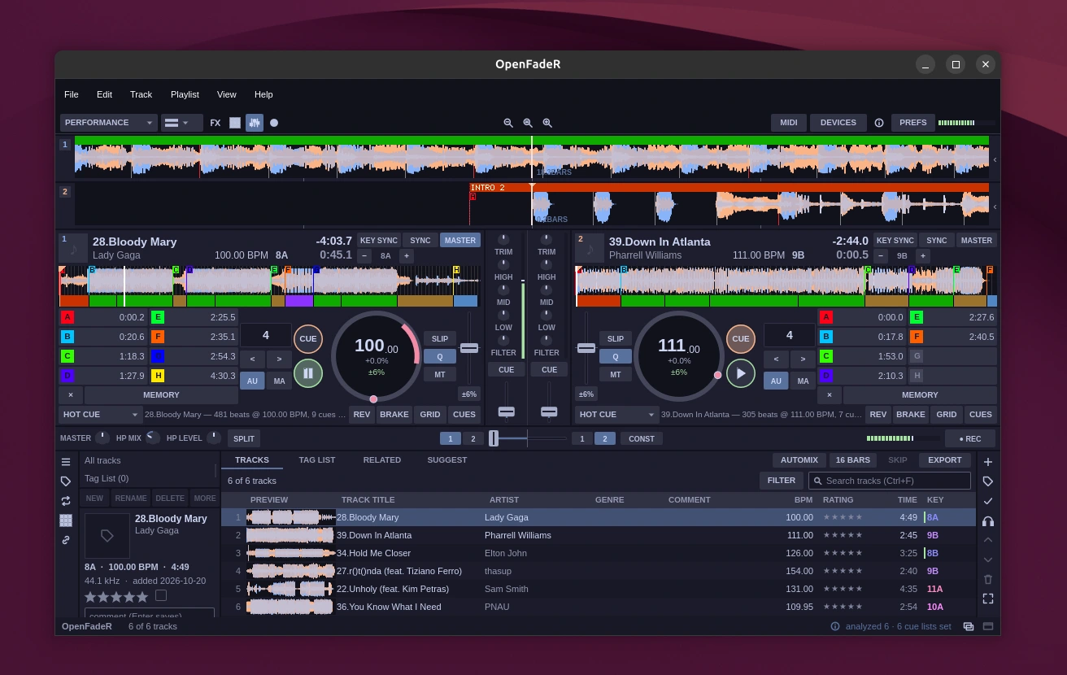Open the deck layout dropdown next to PERFORMANCE
This screenshot has height=675, width=1067.
click(181, 123)
